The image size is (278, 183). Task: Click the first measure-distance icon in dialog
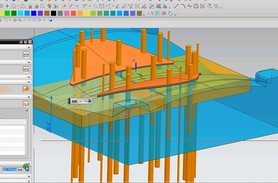point(26,55)
